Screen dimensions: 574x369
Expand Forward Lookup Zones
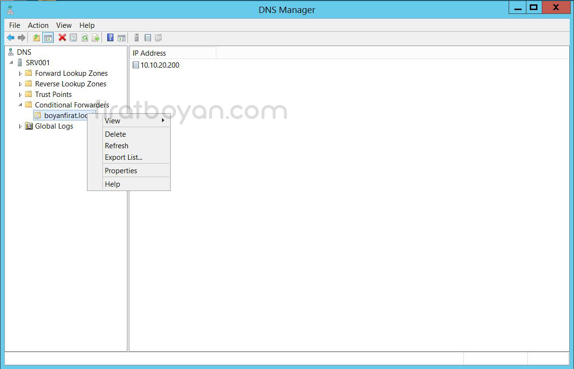[x=20, y=73]
